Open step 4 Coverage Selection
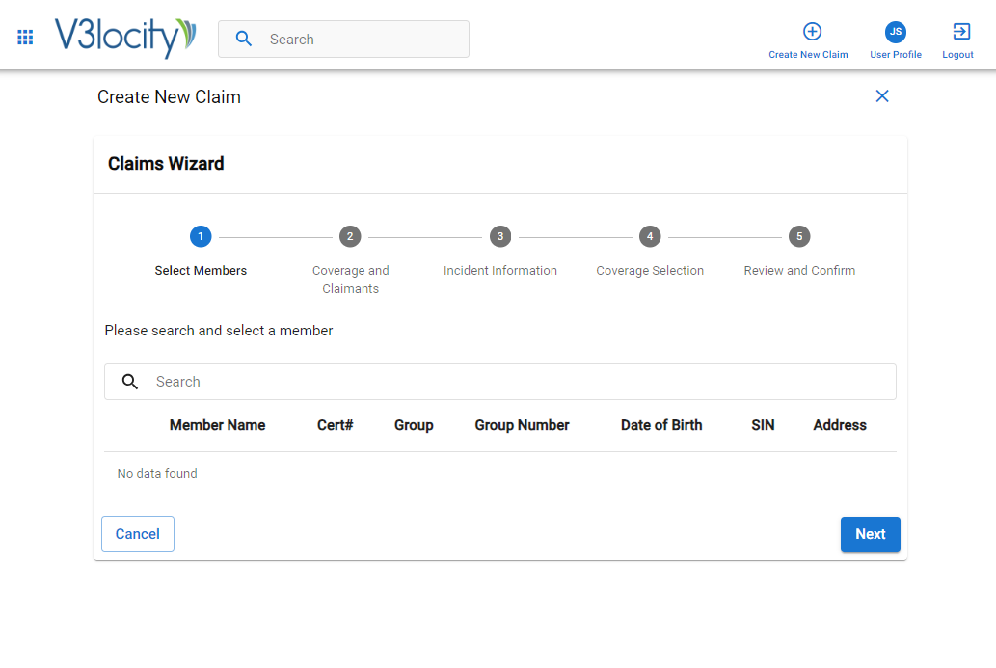The image size is (996, 668). (650, 237)
